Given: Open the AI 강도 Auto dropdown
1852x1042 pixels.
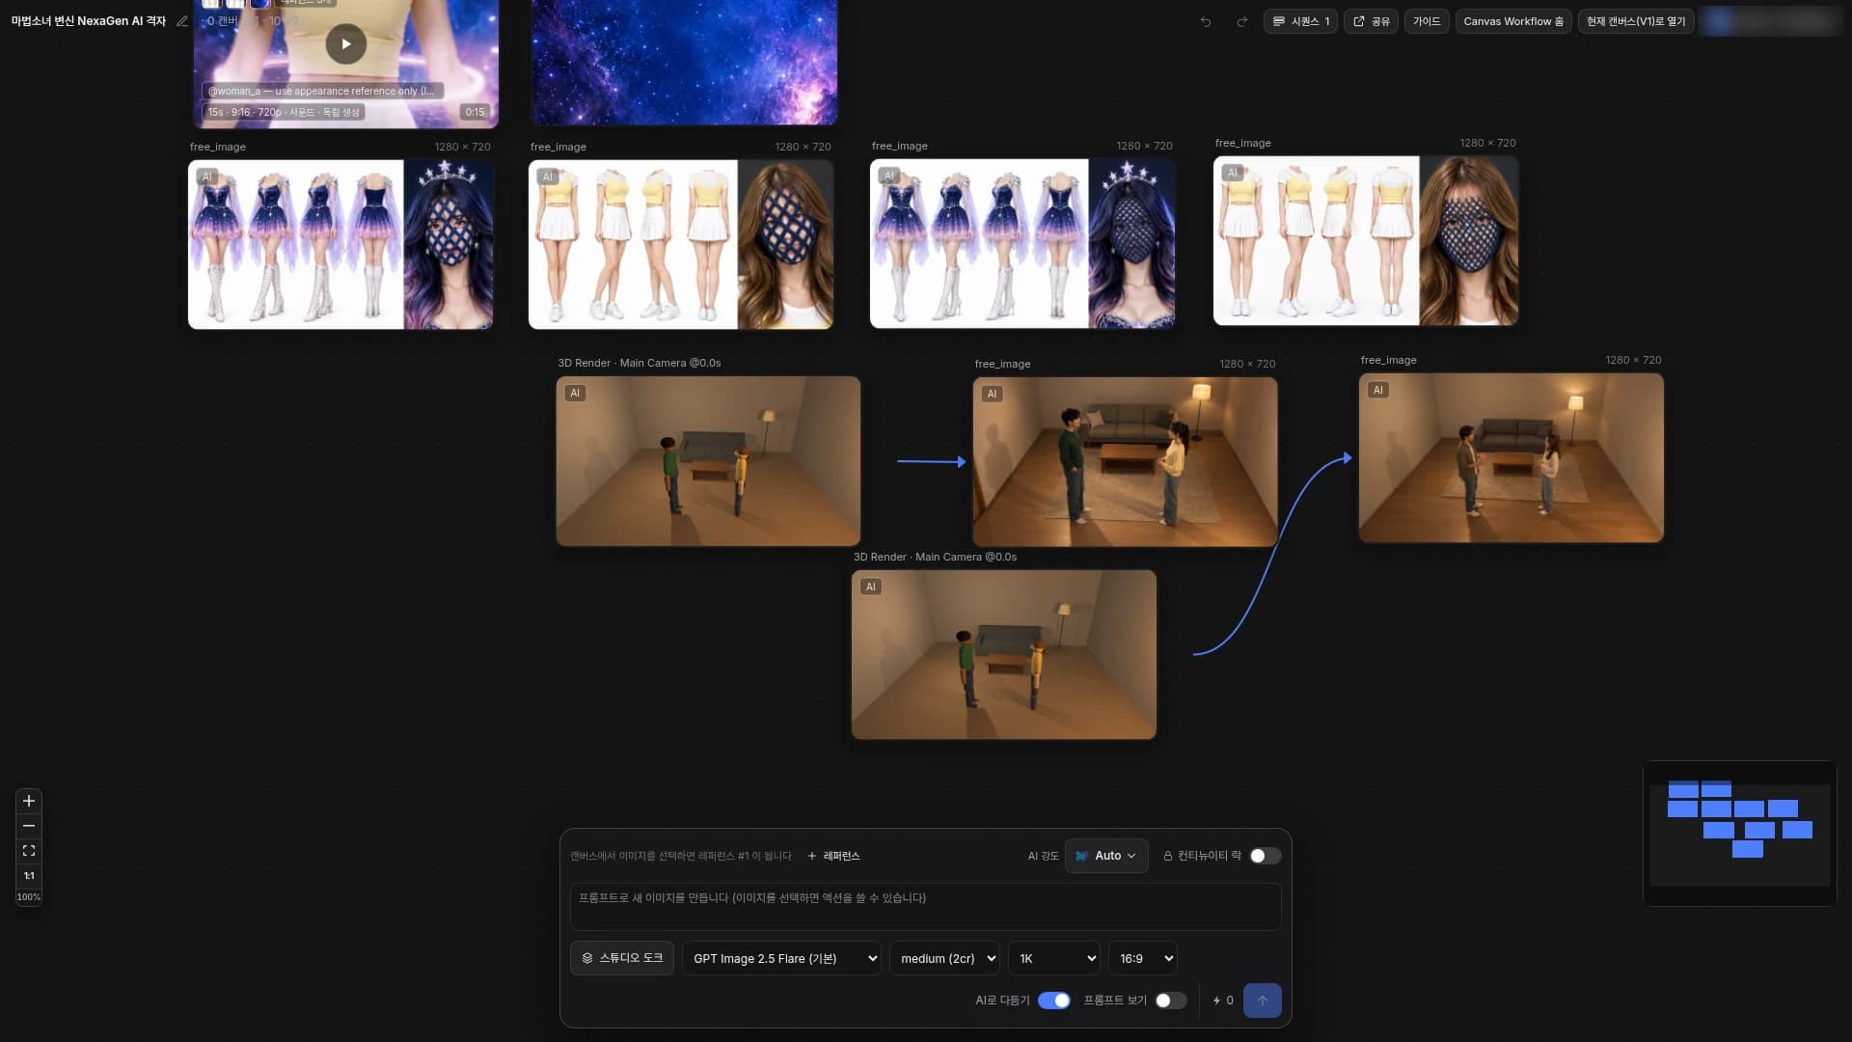Looking at the screenshot, I should tap(1106, 857).
